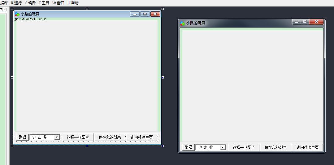334x165 pixels.
Task: Open the C.编译 menu
Action: click(30, 3)
